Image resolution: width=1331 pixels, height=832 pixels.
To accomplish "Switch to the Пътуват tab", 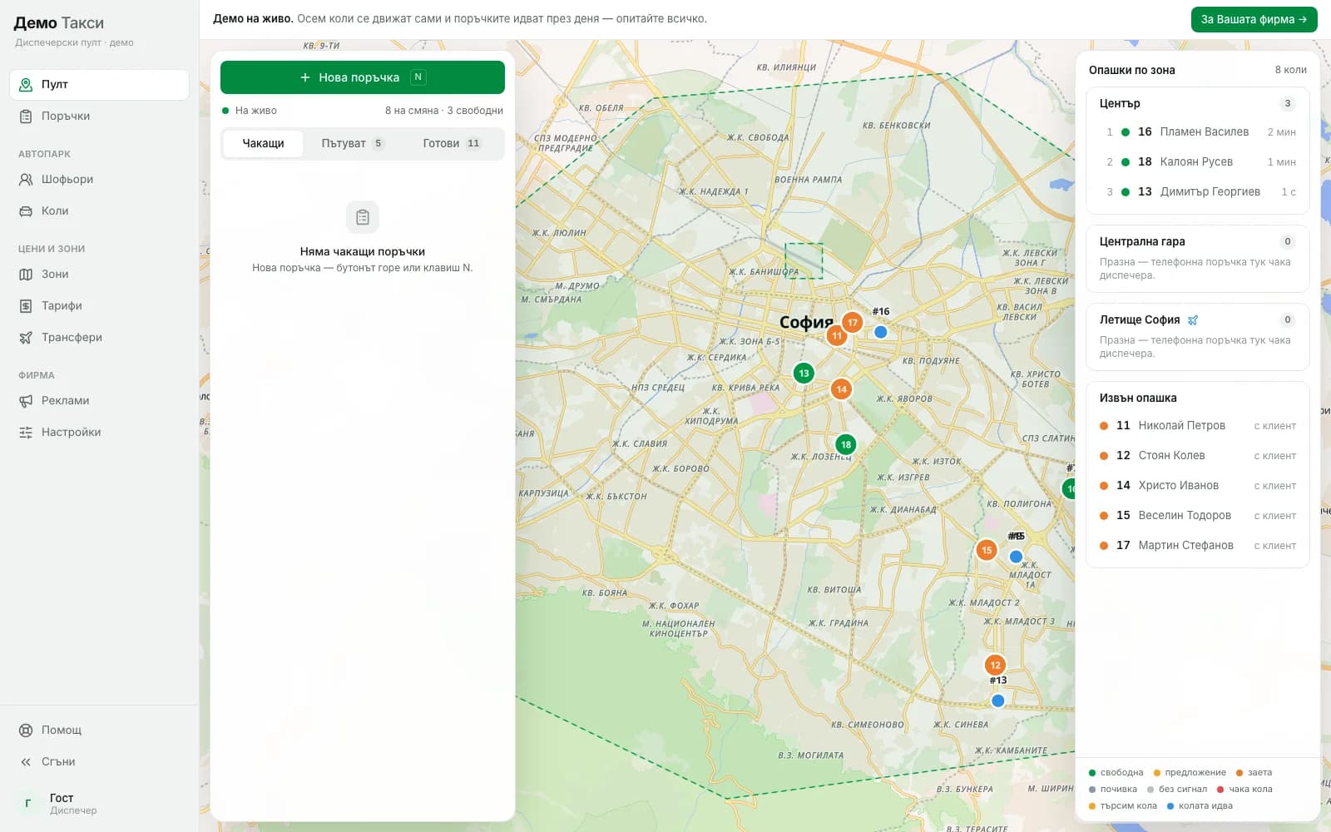I will pos(353,143).
